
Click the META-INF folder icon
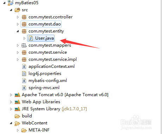24,130
